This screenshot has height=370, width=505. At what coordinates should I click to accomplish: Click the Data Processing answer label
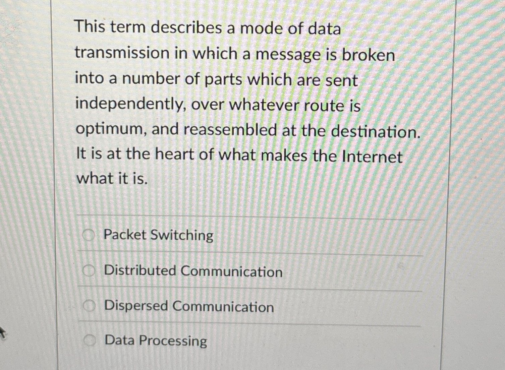tap(155, 341)
